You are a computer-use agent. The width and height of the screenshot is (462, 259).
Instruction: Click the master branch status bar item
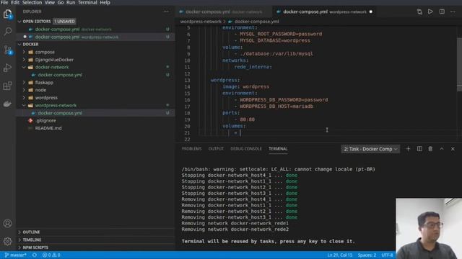pos(15,255)
